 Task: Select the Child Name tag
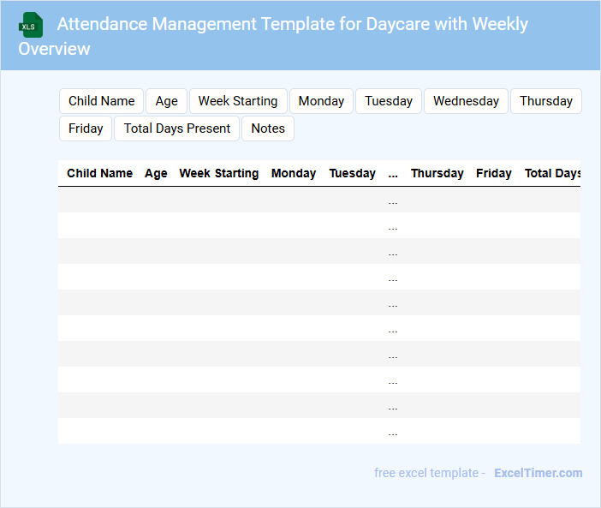[x=101, y=101]
